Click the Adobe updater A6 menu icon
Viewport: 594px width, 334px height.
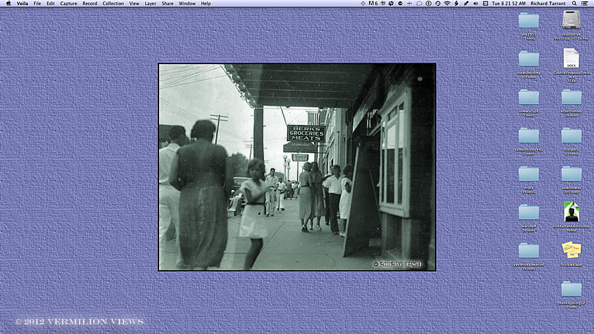(x=373, y=3)
